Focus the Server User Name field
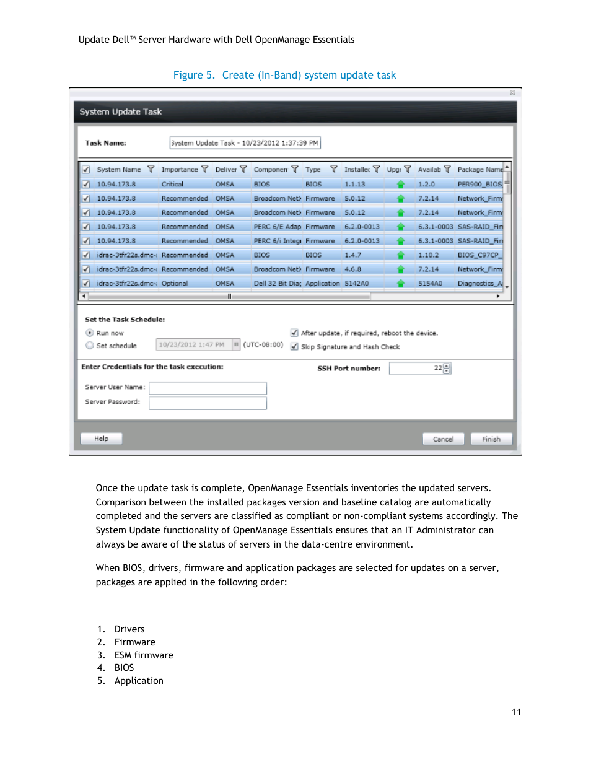This screenshot has width=591, height=765. 208,388
